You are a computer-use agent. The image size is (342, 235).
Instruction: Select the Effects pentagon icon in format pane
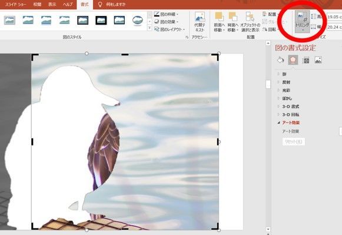(x=293, y=60)
